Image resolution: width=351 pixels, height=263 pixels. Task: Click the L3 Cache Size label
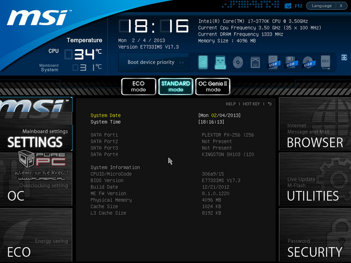pos(109,213)
